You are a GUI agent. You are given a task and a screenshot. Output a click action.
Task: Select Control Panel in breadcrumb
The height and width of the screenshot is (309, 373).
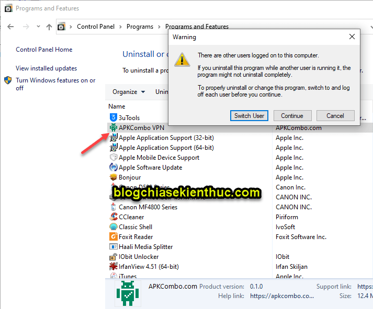tap(96, 26)
